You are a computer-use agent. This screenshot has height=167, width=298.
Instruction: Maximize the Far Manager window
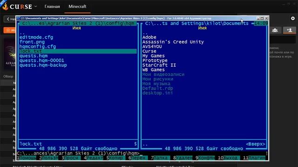tap(262, 19)
